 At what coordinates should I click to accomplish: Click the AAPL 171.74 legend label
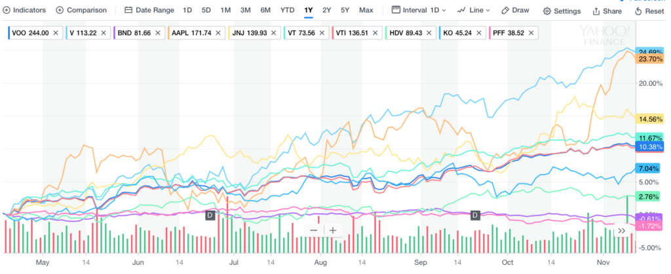pyautogui.click(x=191, y=33)
